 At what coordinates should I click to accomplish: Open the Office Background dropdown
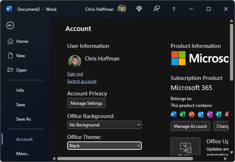tap(104, 125)
